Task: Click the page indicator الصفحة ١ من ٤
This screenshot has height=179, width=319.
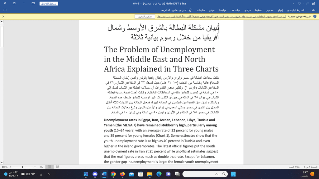Action: (x=311, y=167)
